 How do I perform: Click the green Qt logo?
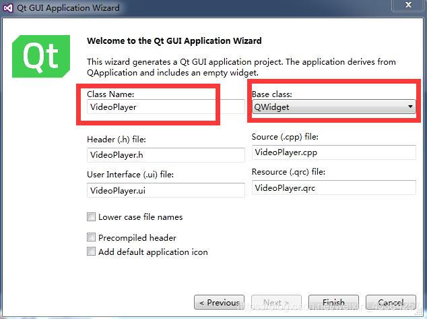click(41, 57)
